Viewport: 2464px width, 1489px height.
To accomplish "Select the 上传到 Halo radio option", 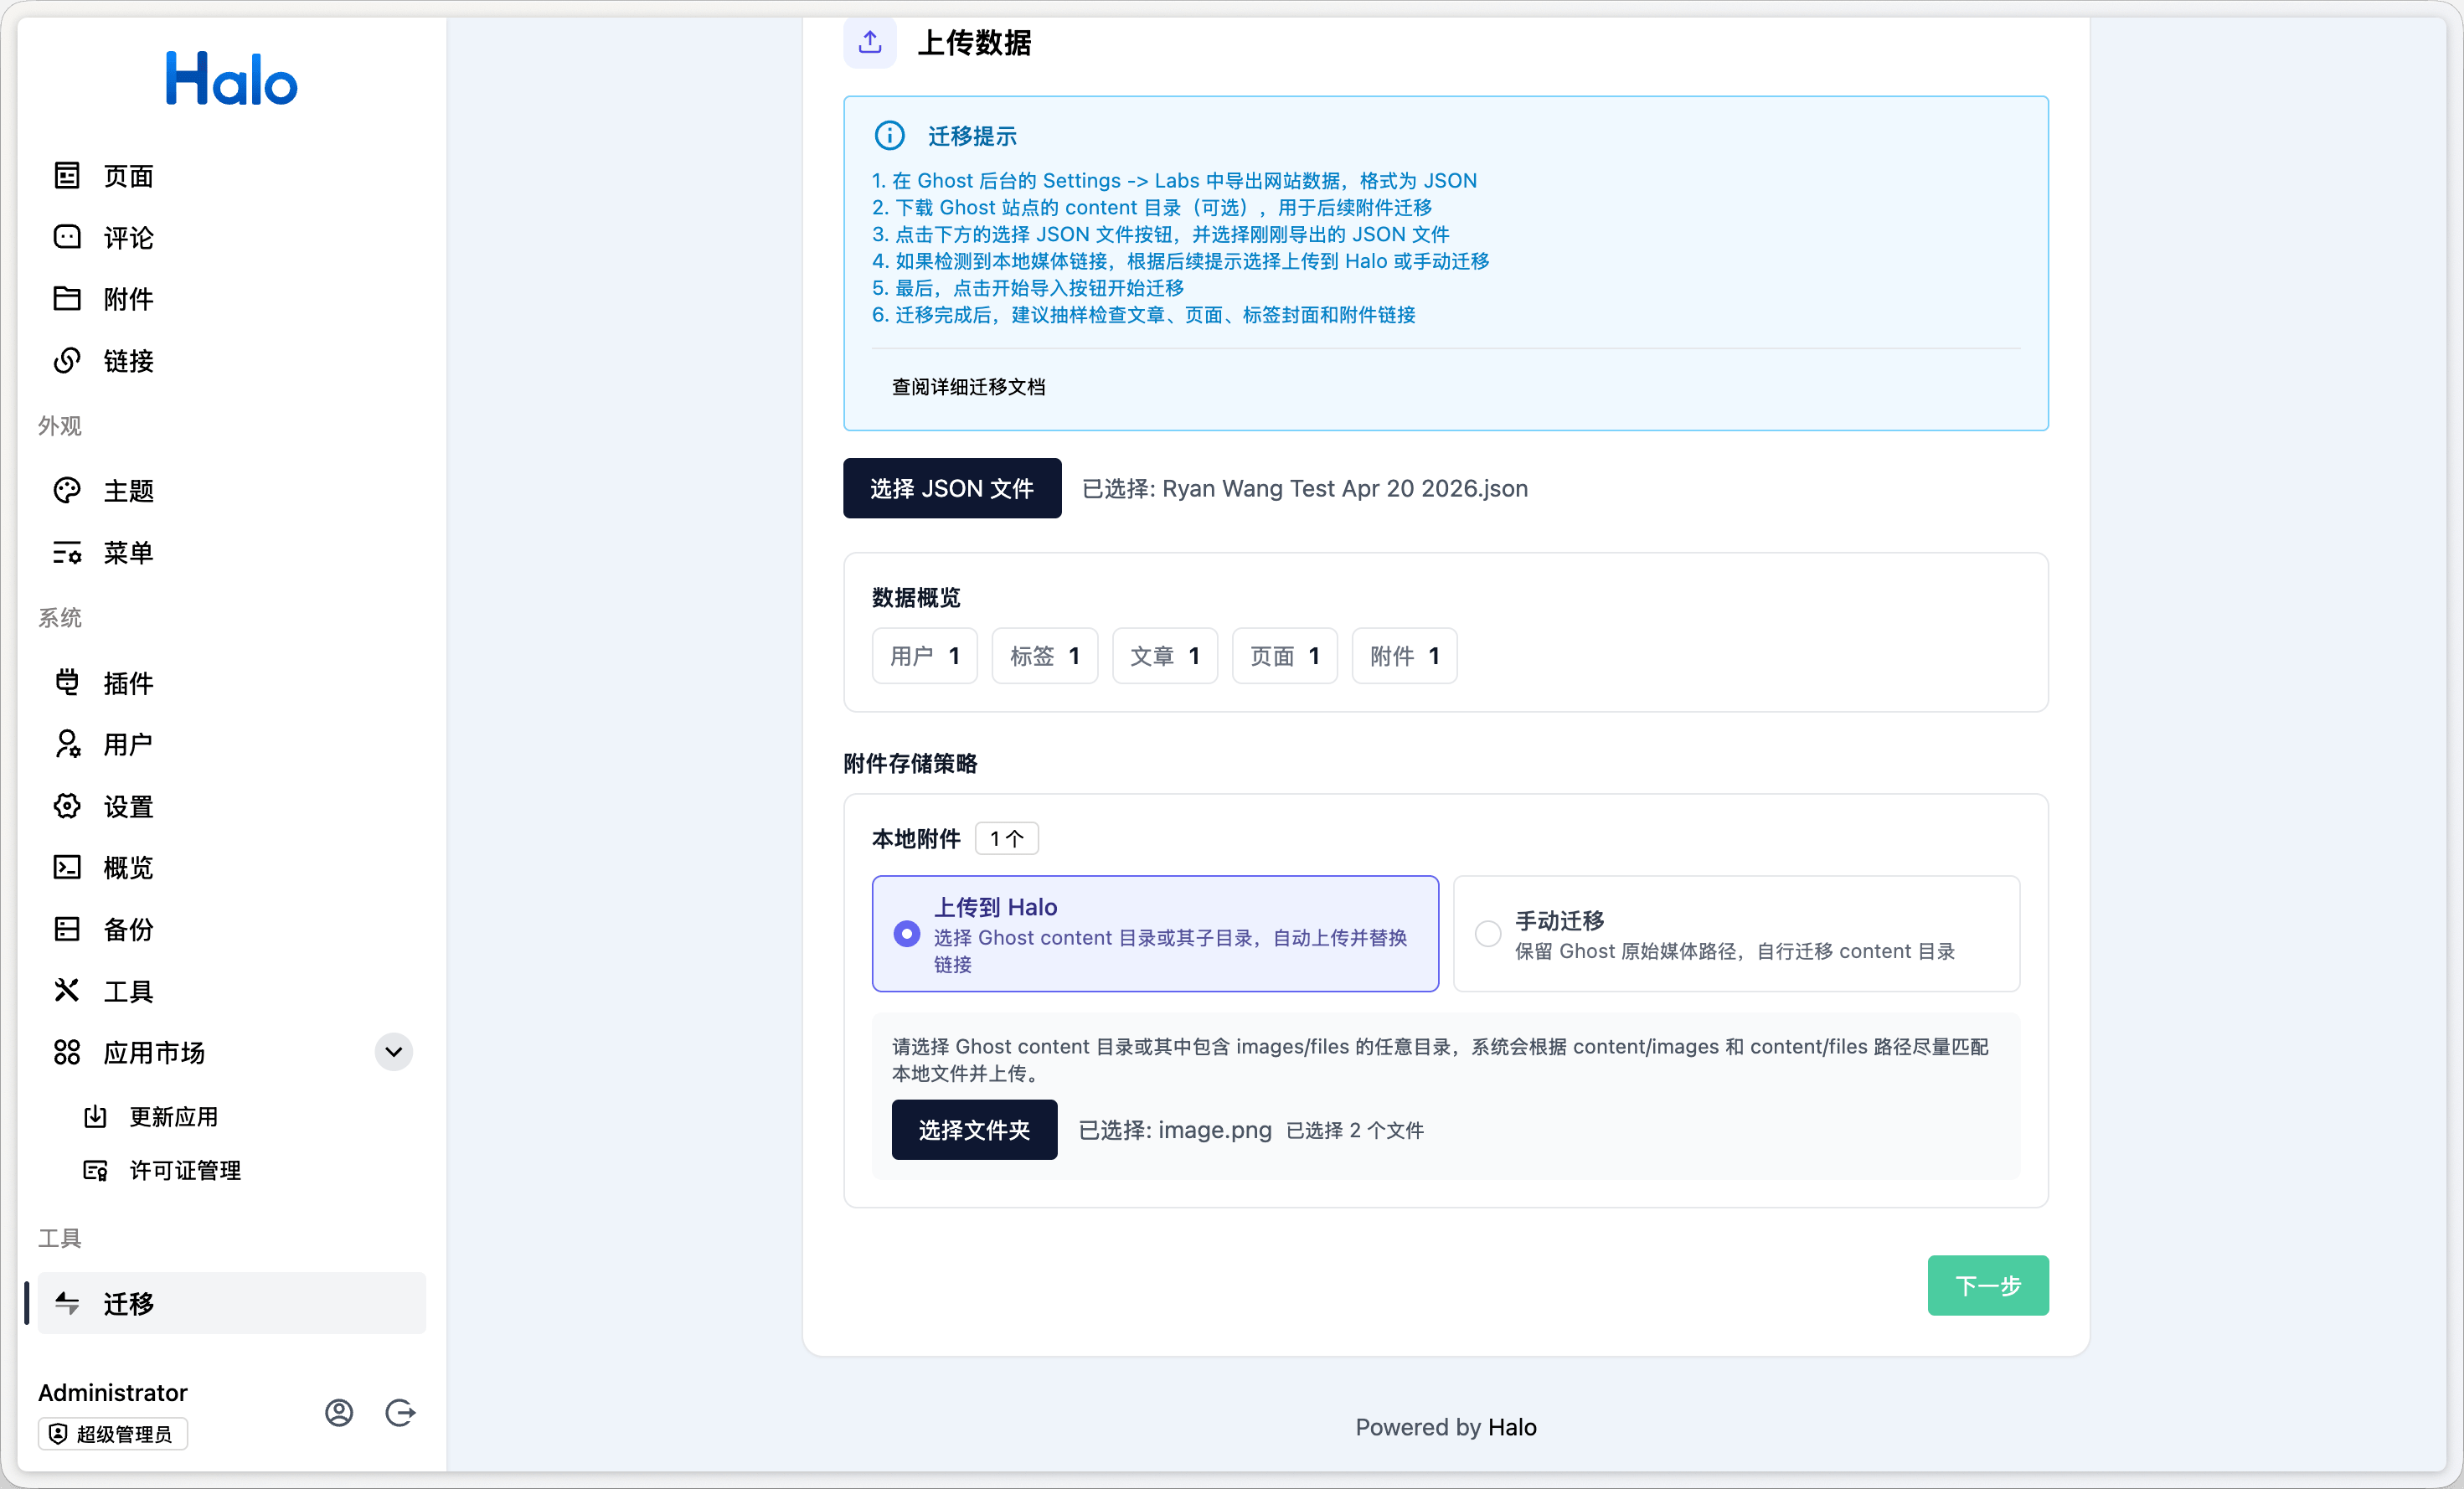I will 906,933.
